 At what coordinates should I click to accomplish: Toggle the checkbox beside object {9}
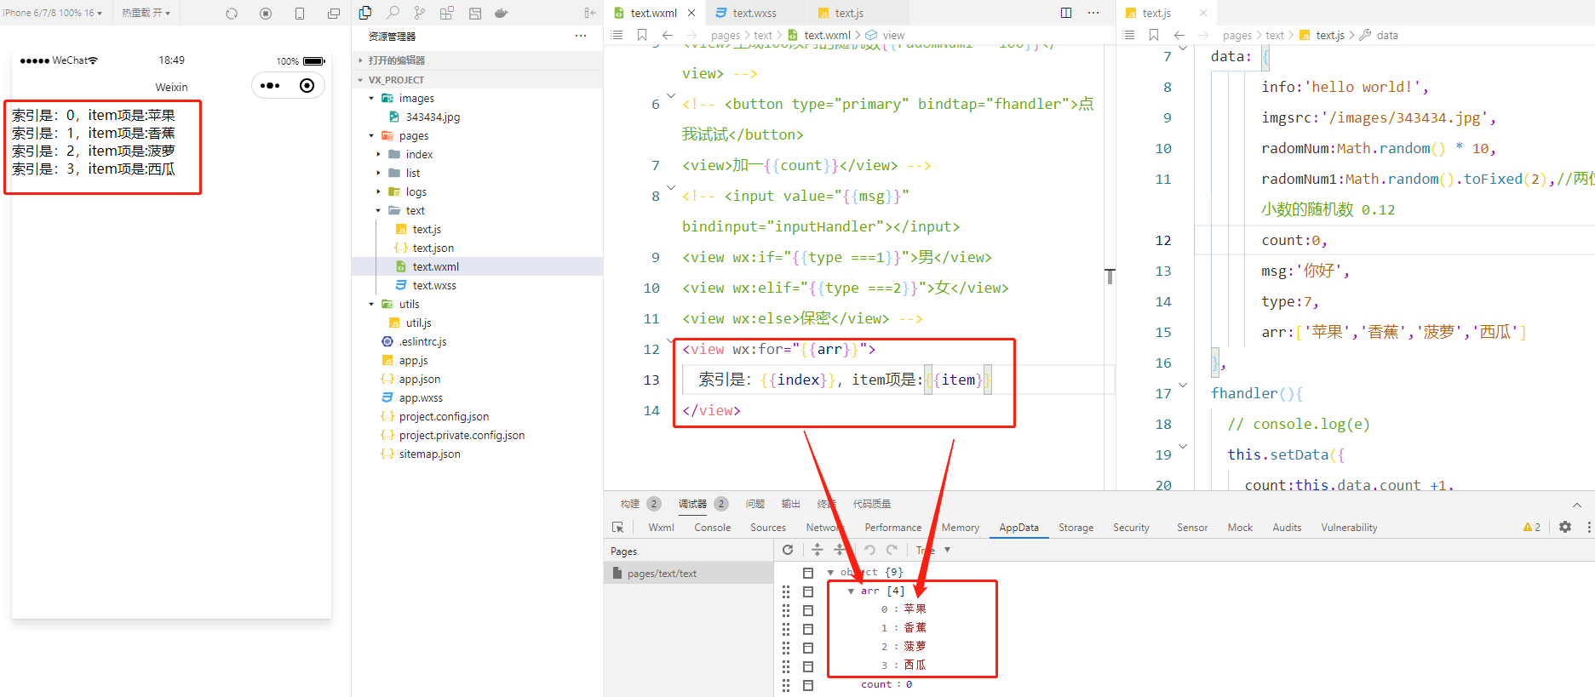point(808,573)
